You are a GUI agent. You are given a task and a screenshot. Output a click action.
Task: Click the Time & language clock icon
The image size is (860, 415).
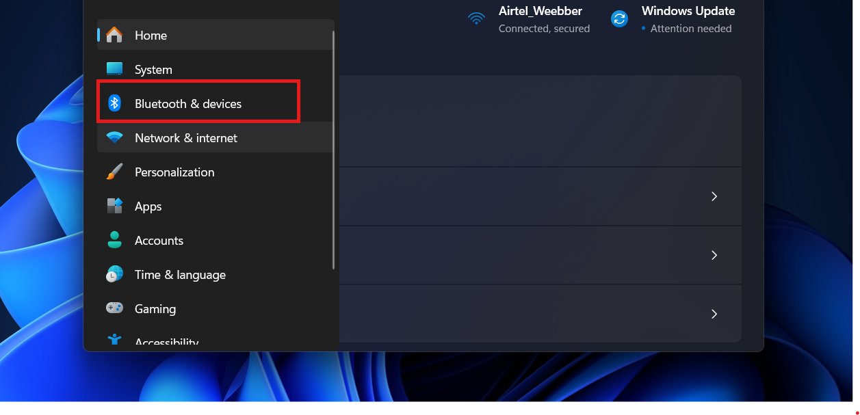[114, 274]
